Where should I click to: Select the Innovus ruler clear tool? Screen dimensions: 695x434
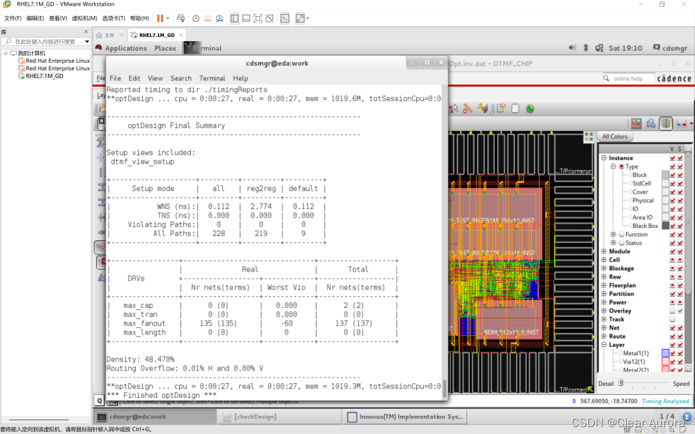coord(468,109)
